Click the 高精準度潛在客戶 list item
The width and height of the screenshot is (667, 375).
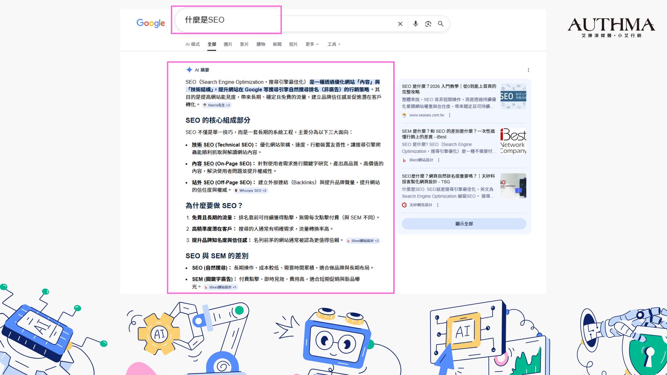pyautogui.click(x=263, y=229)
